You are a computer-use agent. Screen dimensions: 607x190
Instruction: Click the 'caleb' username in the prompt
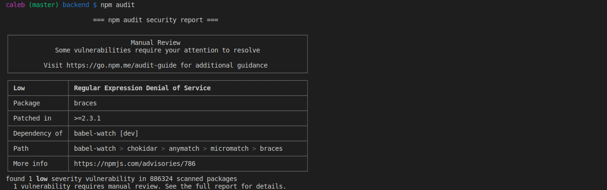[15, 5]
